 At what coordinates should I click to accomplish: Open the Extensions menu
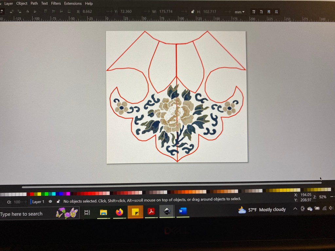tap(73, 4)
